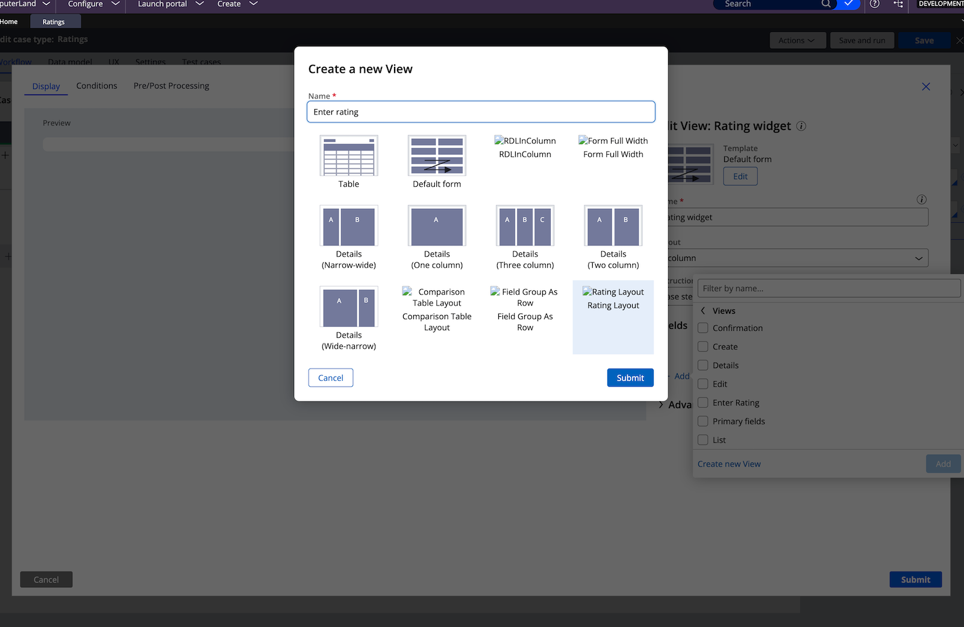Choose Details (Three column) layout icon
The image size is (964, 627).
click(x=525, y=226)
